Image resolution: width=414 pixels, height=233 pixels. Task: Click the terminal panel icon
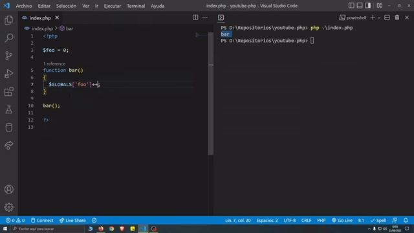click(221, 17)
